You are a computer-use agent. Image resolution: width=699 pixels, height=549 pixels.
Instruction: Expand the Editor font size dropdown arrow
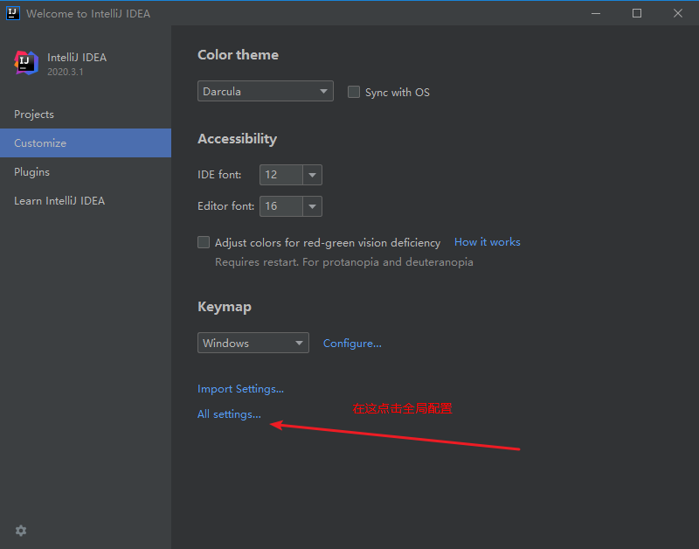coord(312,206)
